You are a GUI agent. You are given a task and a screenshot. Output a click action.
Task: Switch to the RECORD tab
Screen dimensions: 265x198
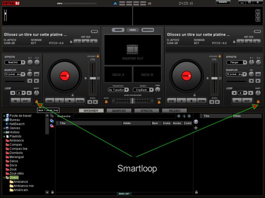pos(175,111)
